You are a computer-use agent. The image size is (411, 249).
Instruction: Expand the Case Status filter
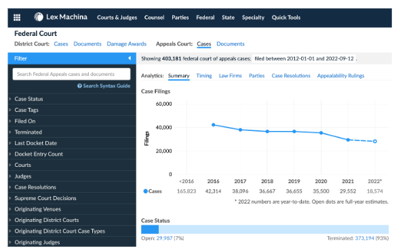(x=72, y=99)
